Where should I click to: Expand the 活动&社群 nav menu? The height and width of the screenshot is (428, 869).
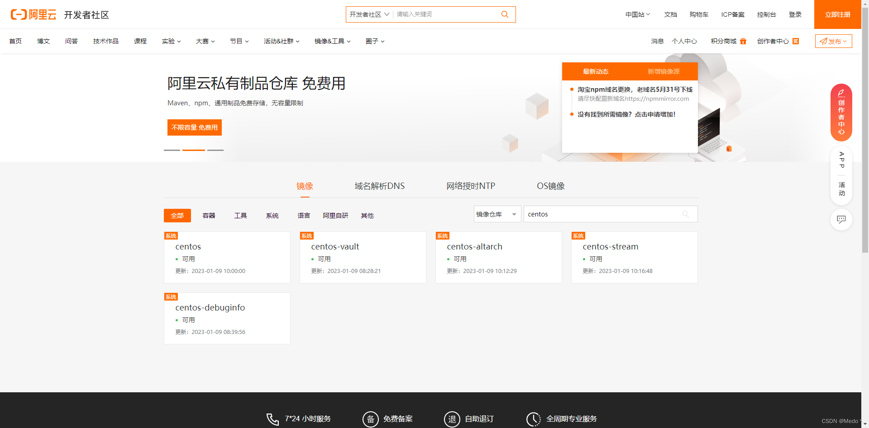click(x=282, y=41)
